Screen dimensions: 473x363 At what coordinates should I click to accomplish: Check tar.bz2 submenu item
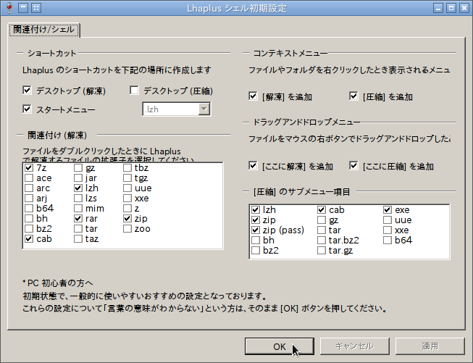pos(322,241)
